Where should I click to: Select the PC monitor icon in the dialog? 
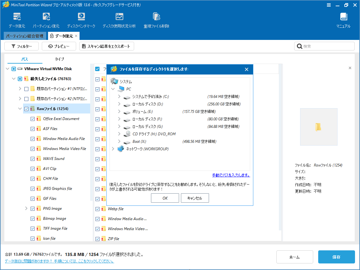pos(121,89)
